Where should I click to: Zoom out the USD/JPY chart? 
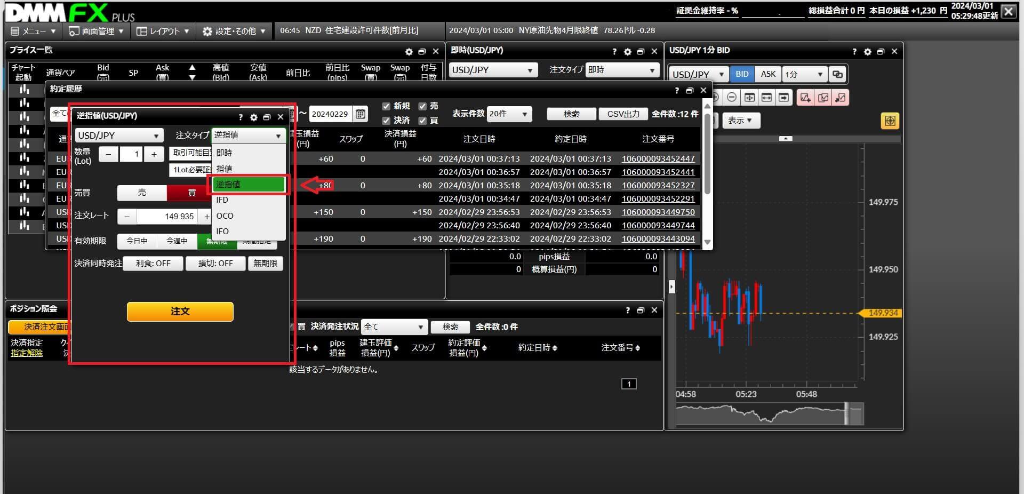(732, 98)
